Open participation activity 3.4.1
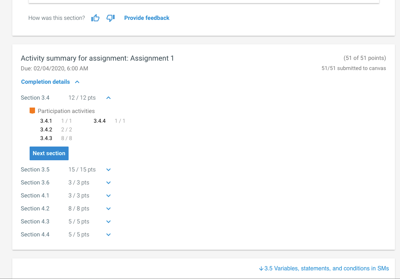 tap(46, 121)
